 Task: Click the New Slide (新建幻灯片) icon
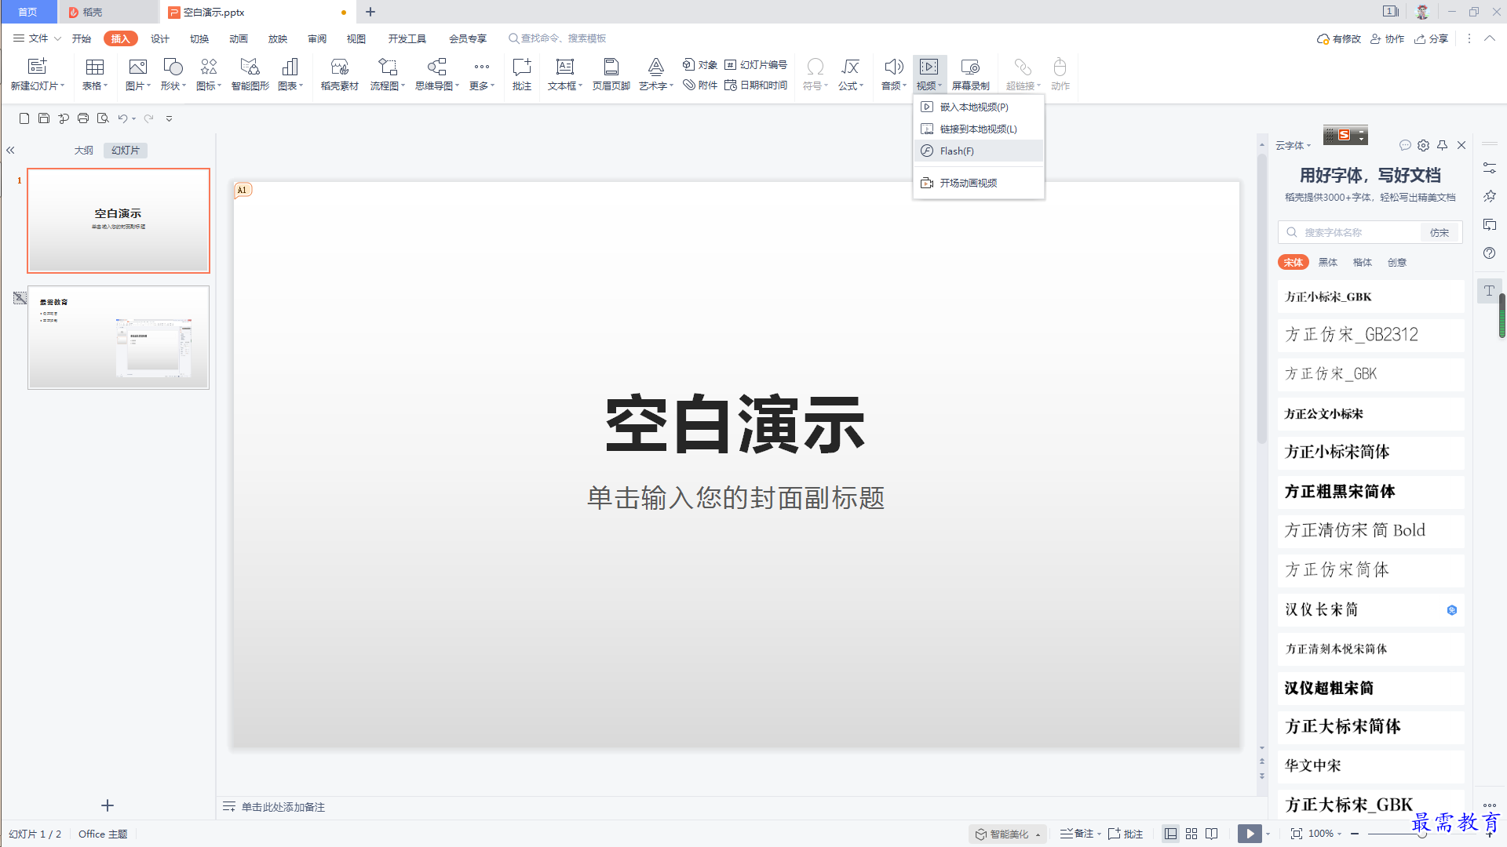(x=37, y=67)
